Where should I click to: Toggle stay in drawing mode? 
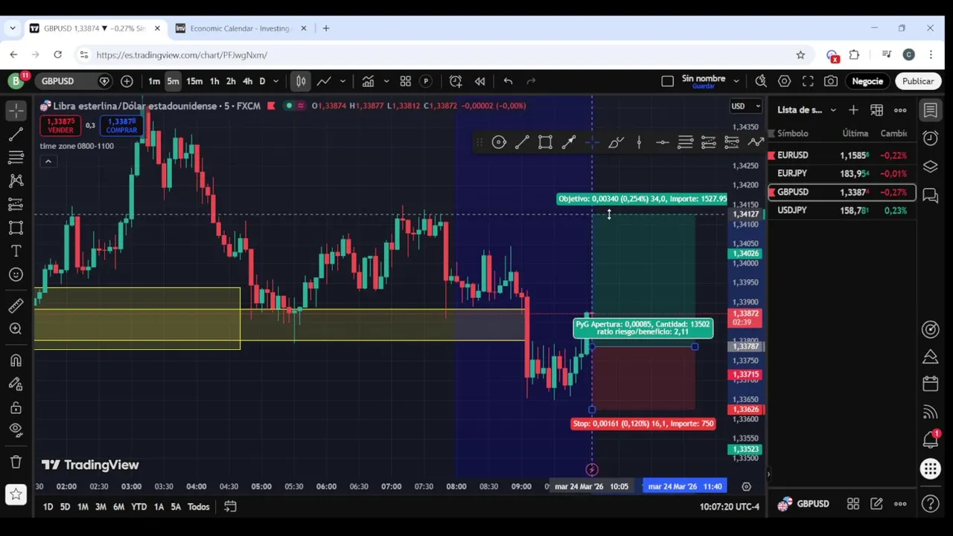[x=16, y=384]
